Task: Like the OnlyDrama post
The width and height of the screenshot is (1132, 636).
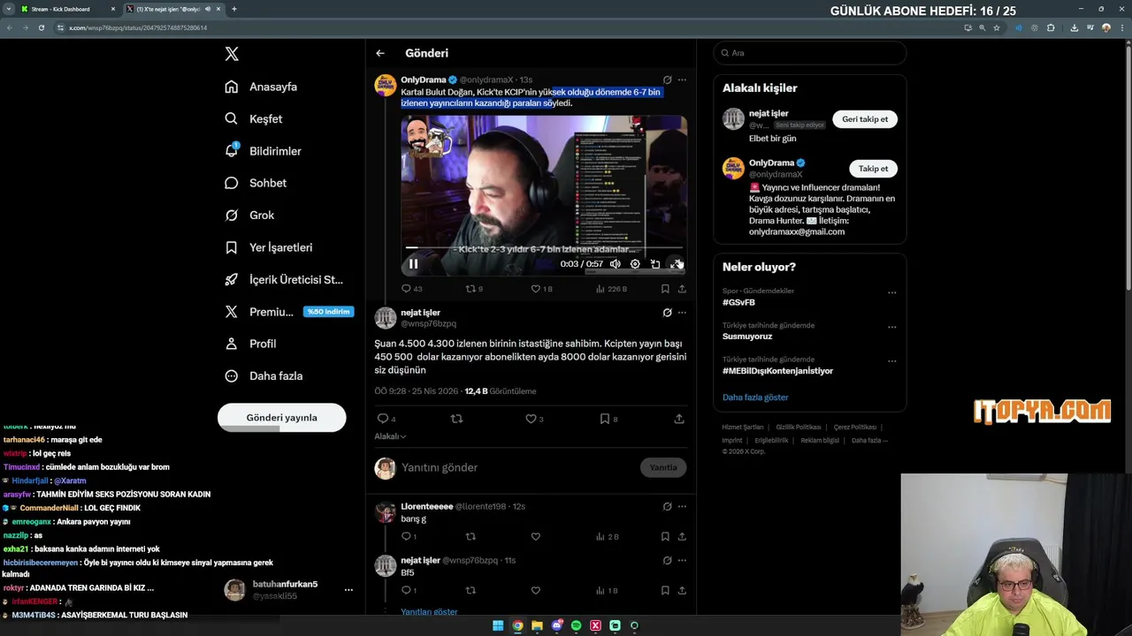Action: [x=541, y=289]
